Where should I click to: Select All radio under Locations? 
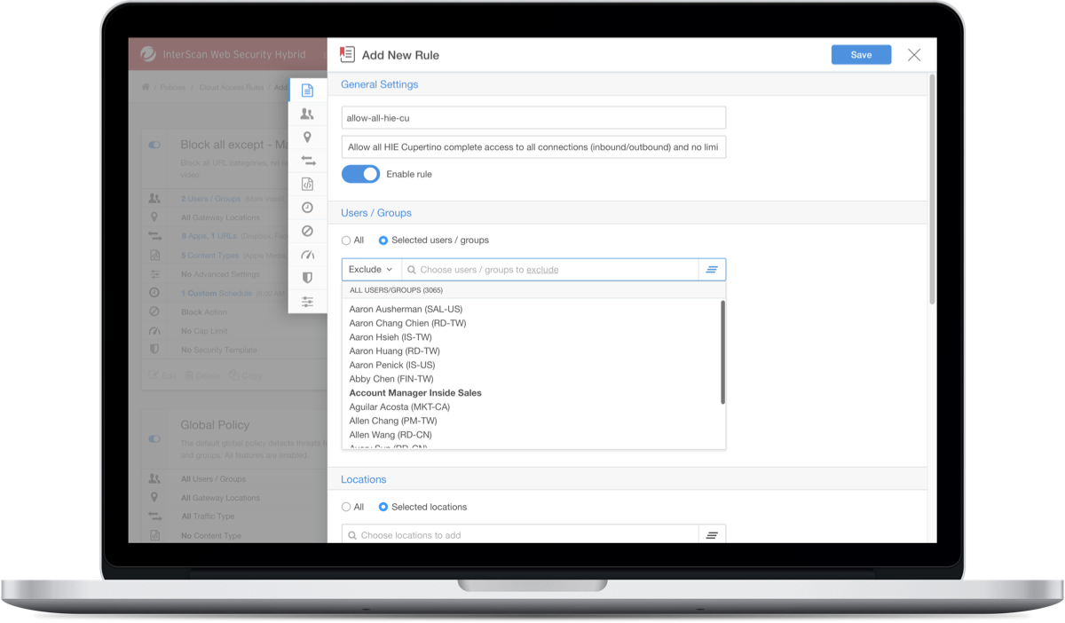point(346,507)
